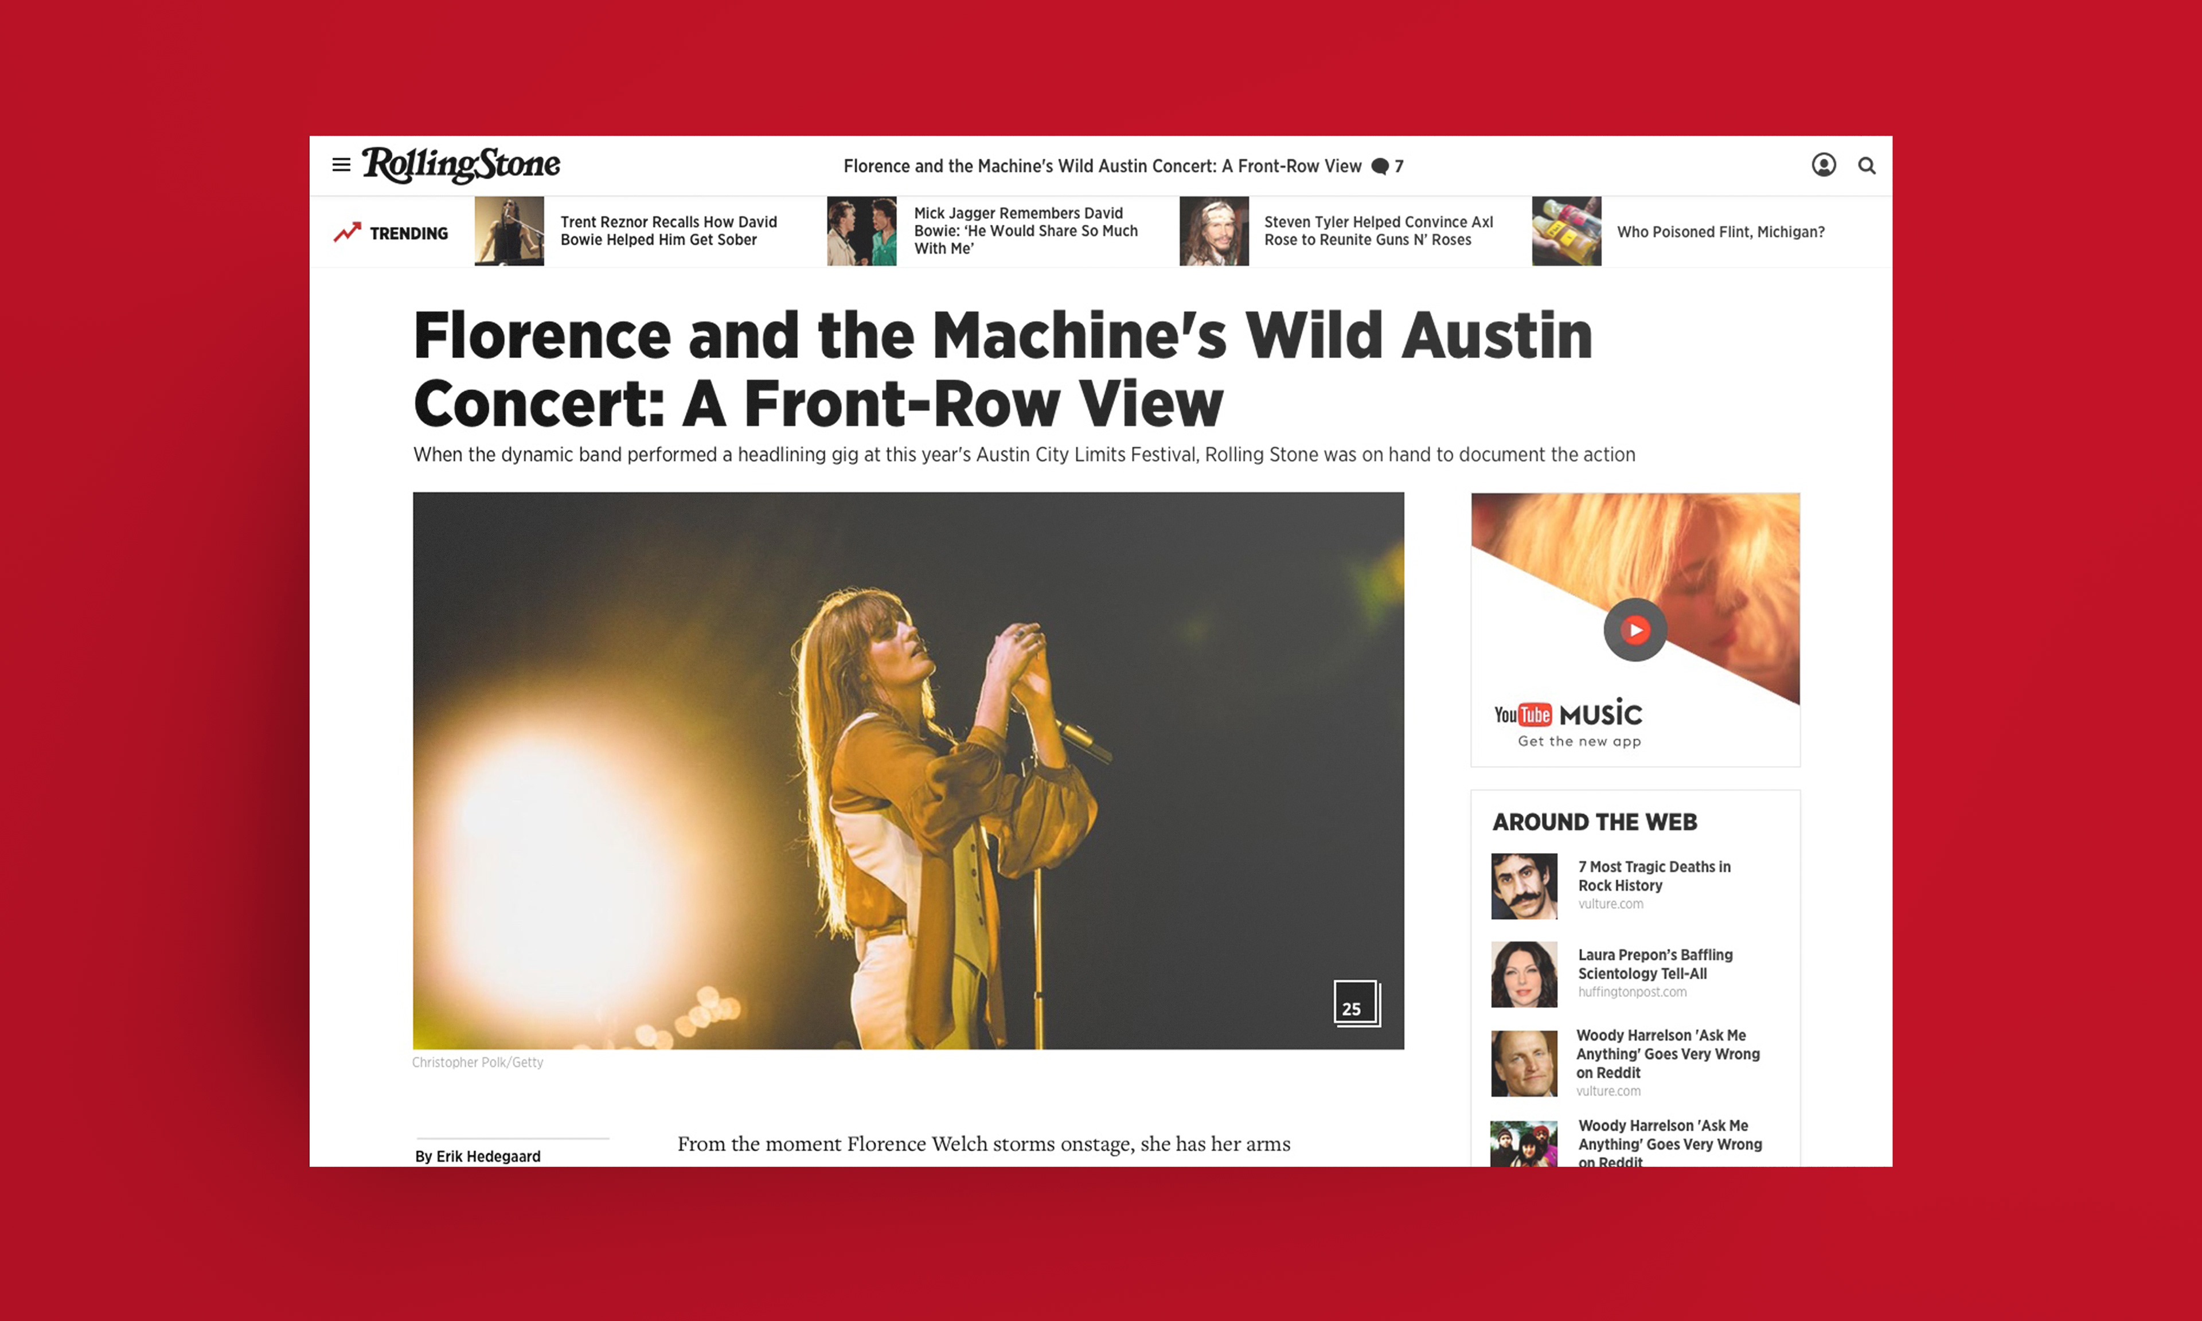
Task: Open the hamburger navigation menu
Action: [341, 165]
